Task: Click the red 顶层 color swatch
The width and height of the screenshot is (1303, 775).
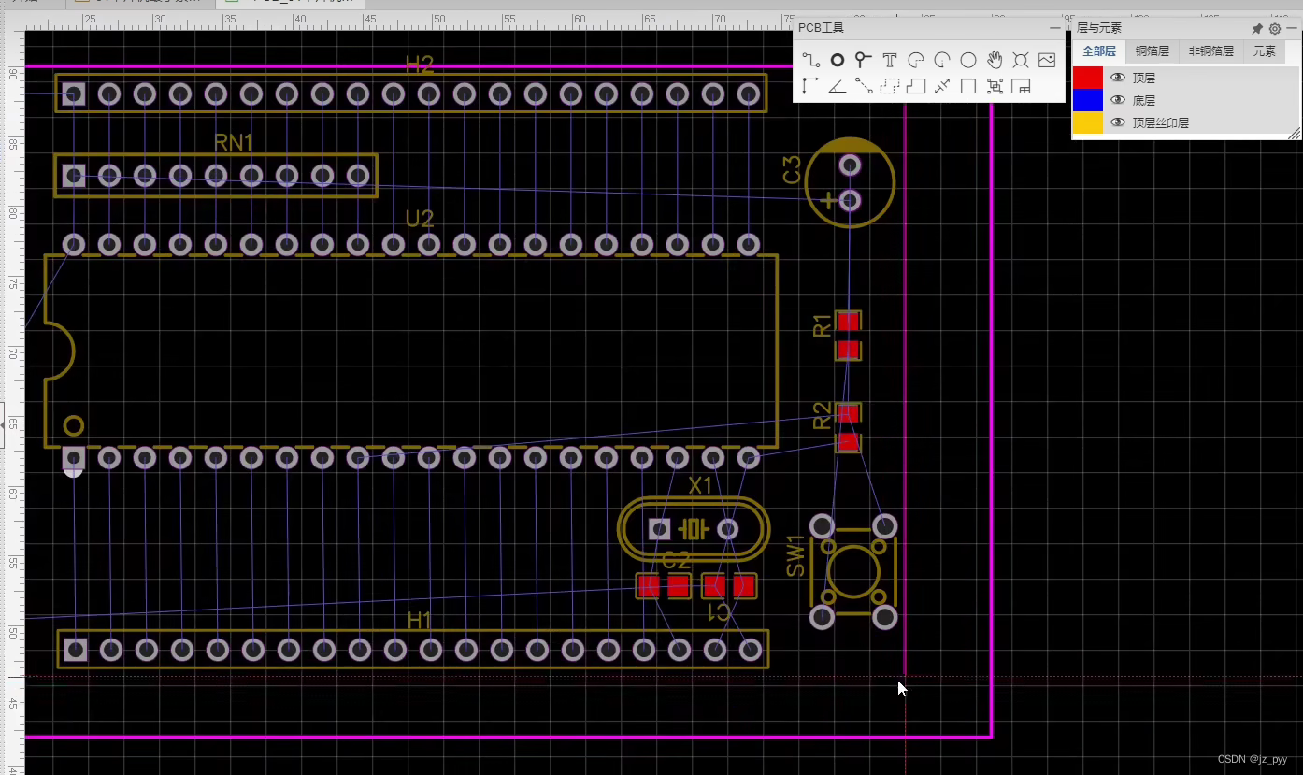Action: [x=1087, y=78]
